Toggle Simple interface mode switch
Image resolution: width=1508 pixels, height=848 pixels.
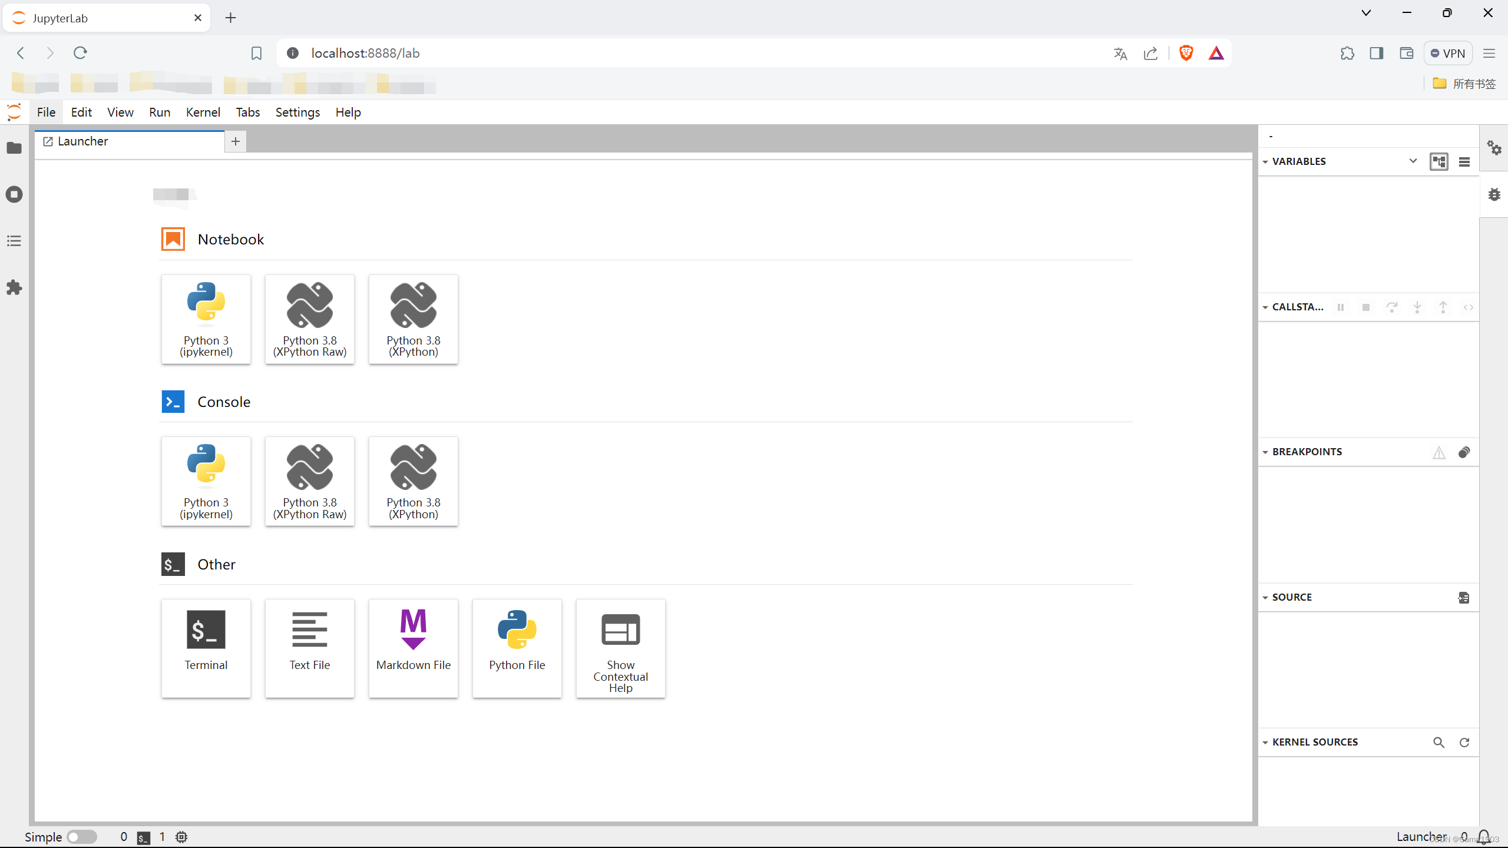coord(81,837)
